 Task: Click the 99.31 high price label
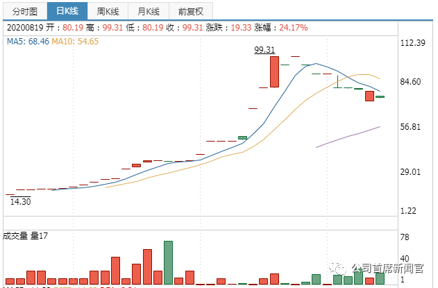[264, 50]
